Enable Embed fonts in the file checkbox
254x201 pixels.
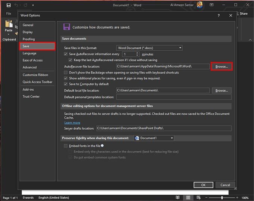(x=66, y=146)
